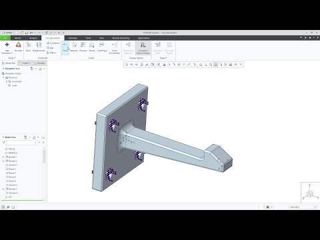Expand the Extrude 1 feature
Screen dimensions: 320x240
3,157
